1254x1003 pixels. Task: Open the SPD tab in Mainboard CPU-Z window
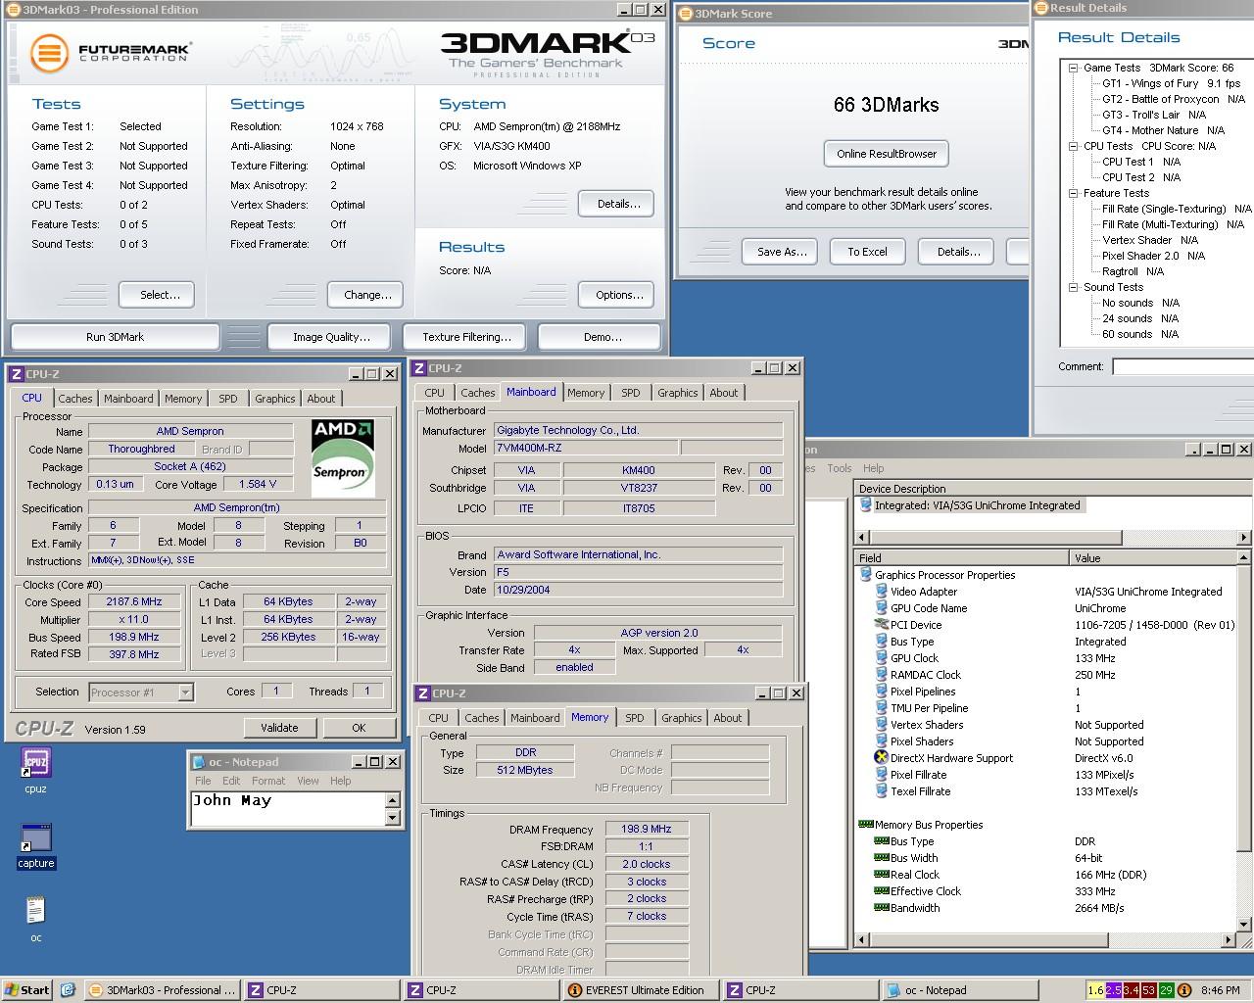pyautogui.click(x=631, y=393)
